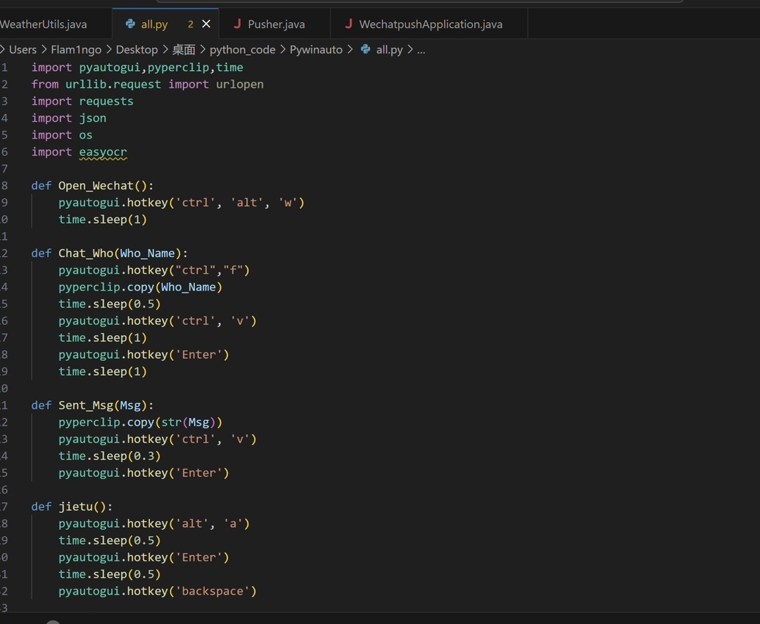Select the all.py editor tab
Screen dimensions: 760x624
[165, 24]
